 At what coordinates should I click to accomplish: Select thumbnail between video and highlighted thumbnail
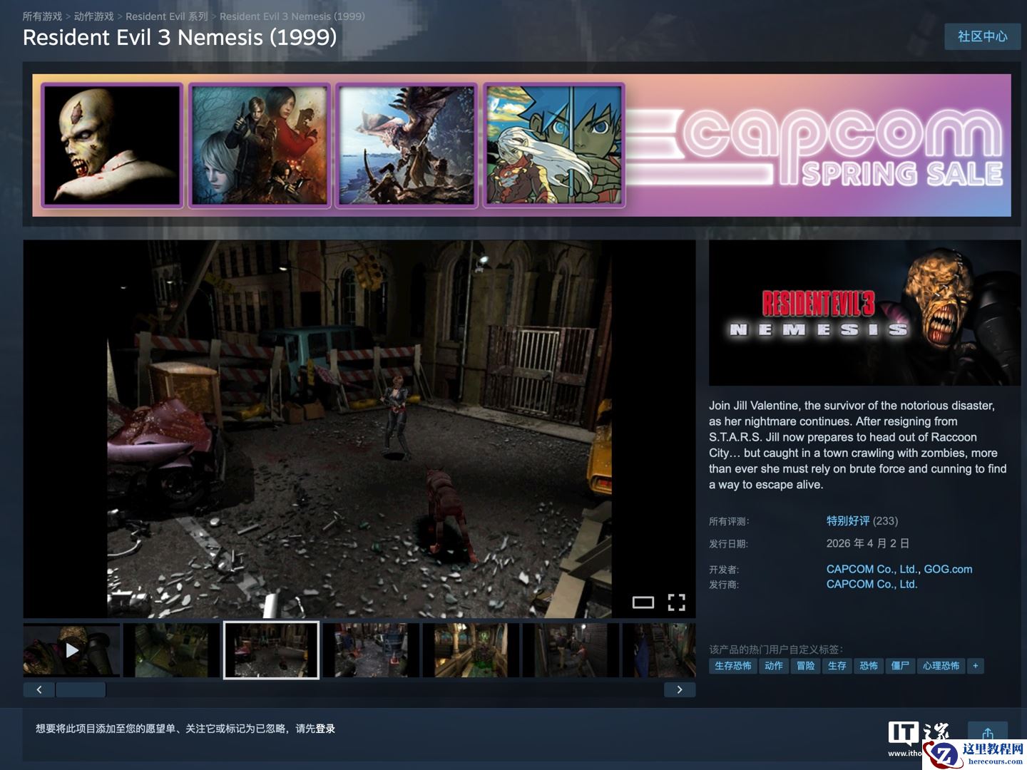pyautogui.click(x=171, y=650)
